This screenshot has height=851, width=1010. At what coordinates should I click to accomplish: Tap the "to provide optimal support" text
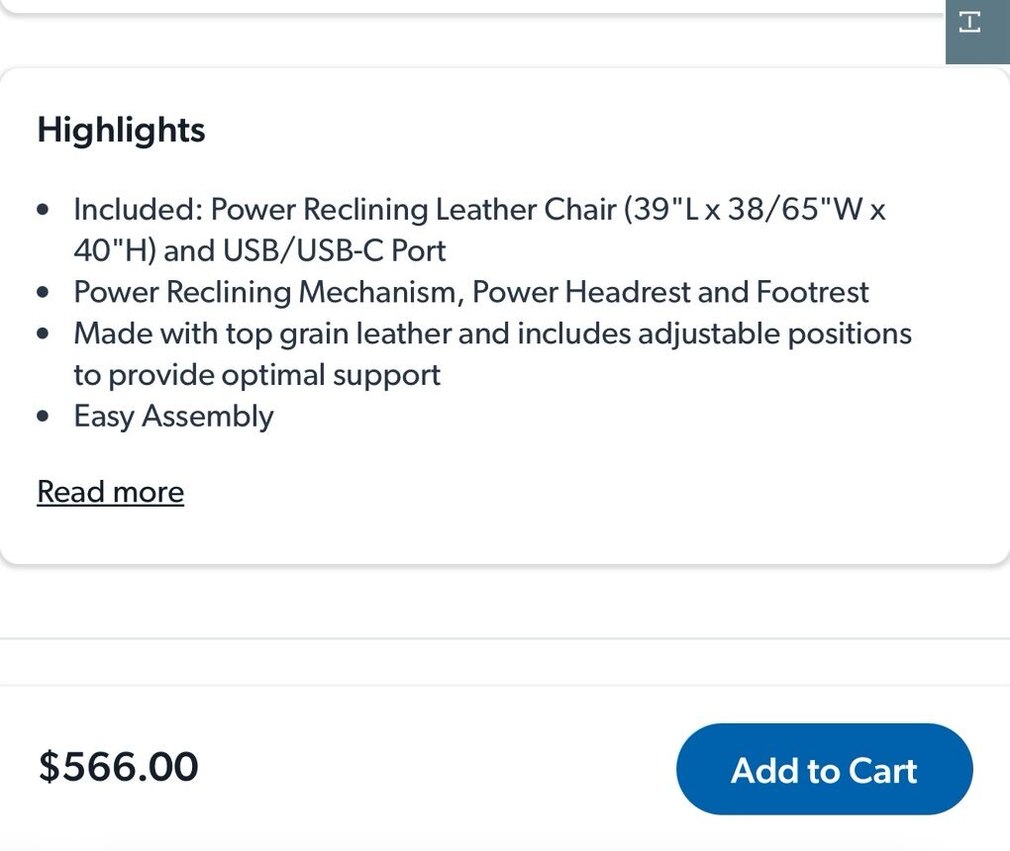(256, 375)
